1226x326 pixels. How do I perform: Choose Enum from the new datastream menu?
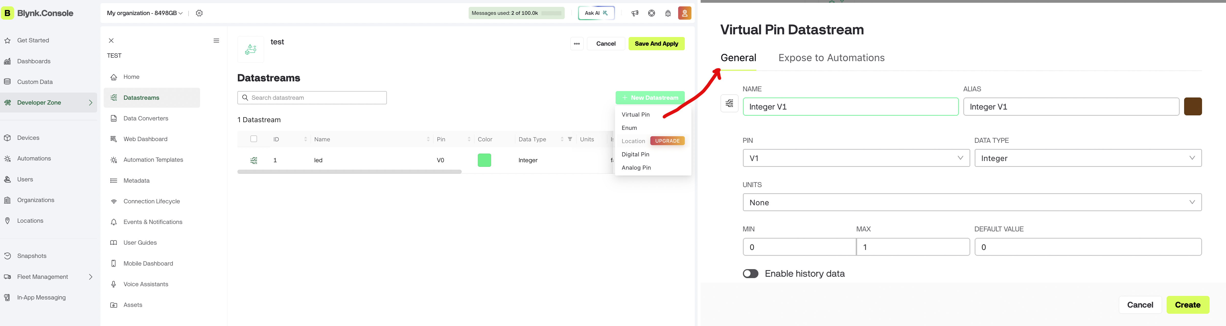pyautogui.click(x=629, y=128)
